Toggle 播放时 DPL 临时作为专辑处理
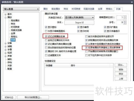Image resolution: width=134 pixels, height=101 pixels. click(x=46, y=51)
